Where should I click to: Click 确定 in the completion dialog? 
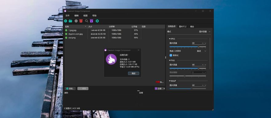133,73
